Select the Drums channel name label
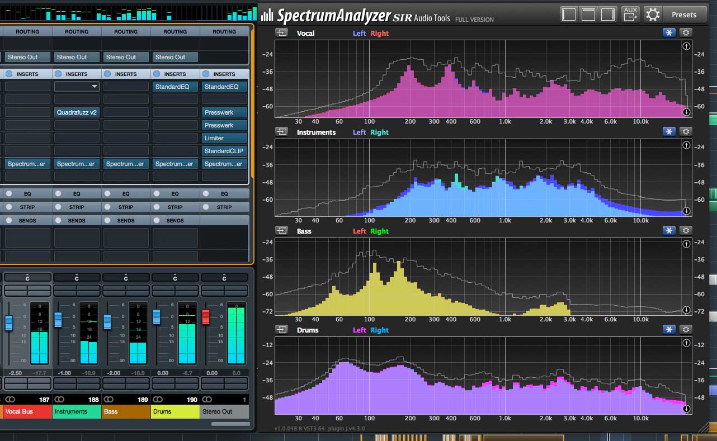 click(175, 411)
